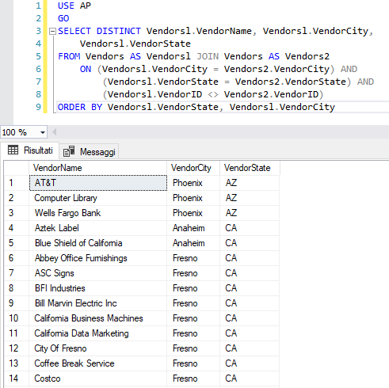The image size is (389, 388).
Task: Select row header number 1
Action: (17, 183)
